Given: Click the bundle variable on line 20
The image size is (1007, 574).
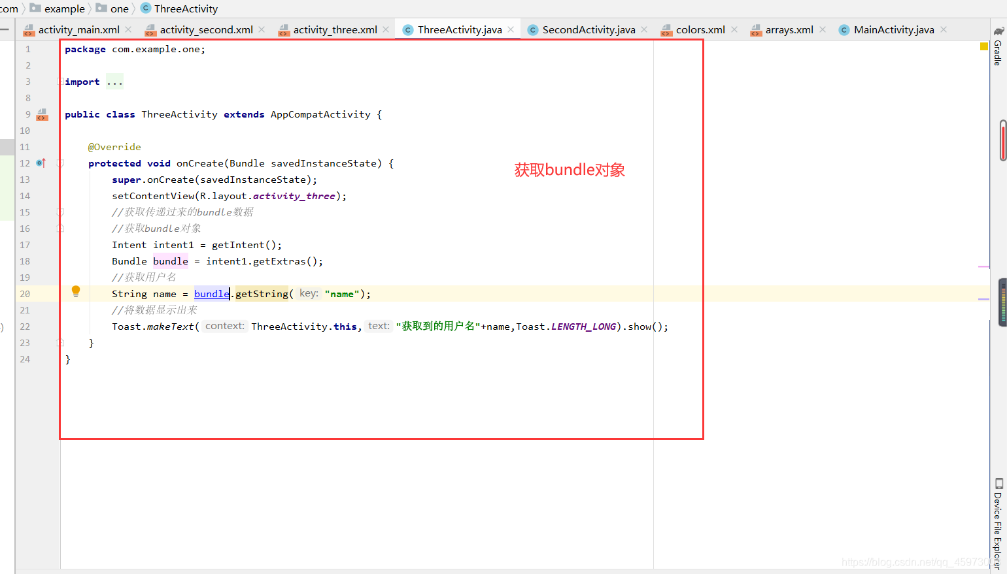Looking at the screenshot, I should (212, 294).
